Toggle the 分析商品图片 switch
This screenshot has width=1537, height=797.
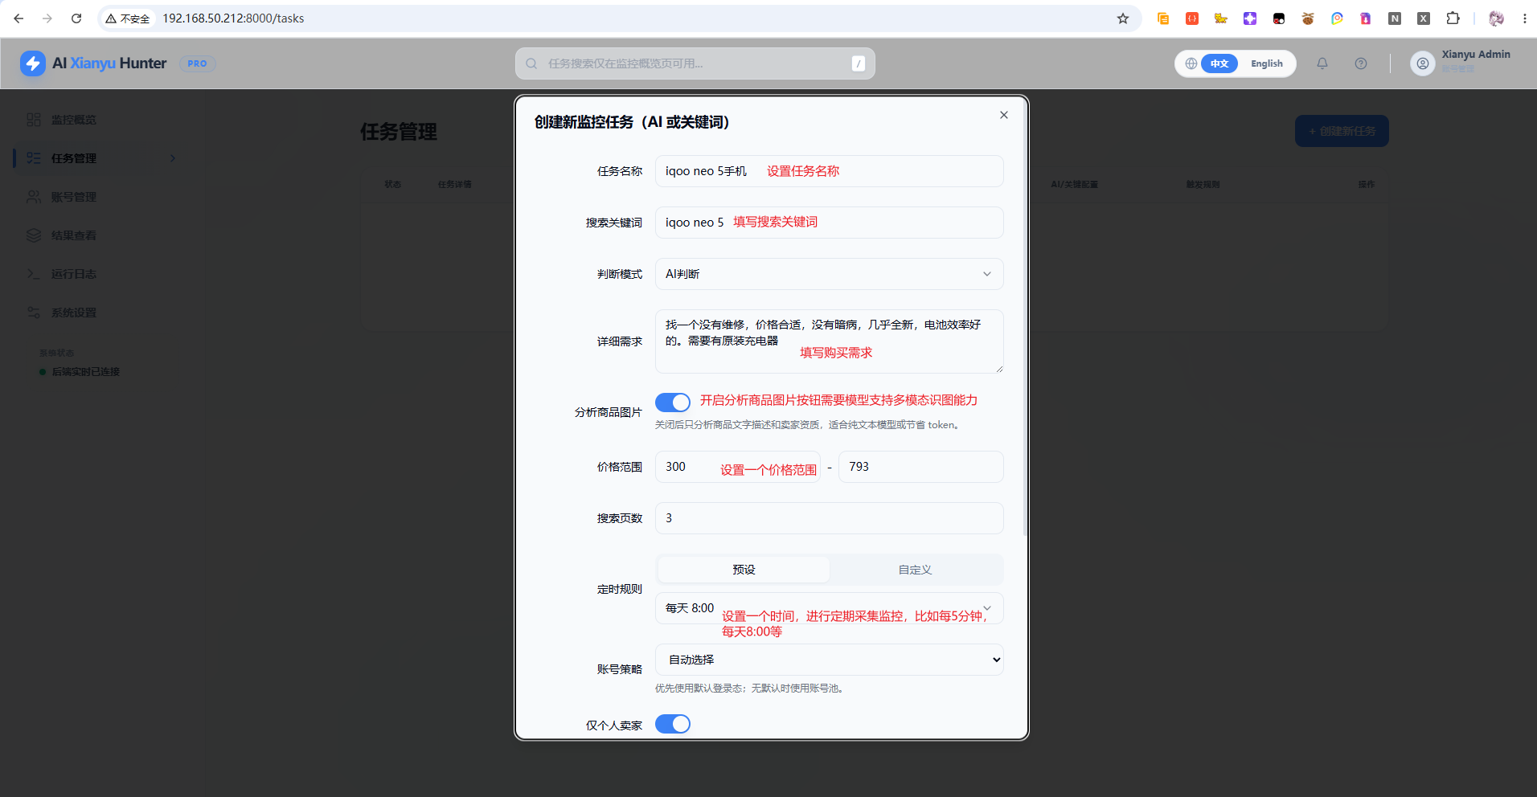(x=673, y=403)
